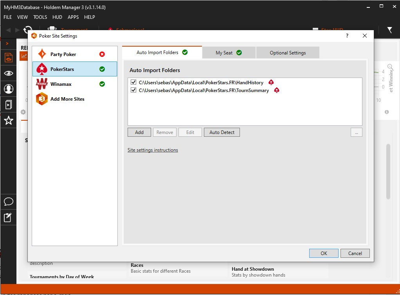This screenshot has width=400, height=295.
Task: Click the dialog help question mark
Action: [347, 36]
